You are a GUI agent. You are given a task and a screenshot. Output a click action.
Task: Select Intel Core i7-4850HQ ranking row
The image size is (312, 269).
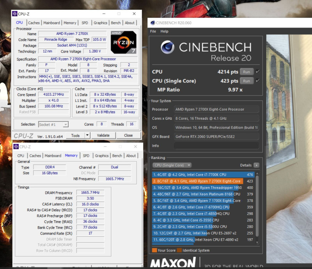click(203, 214)
